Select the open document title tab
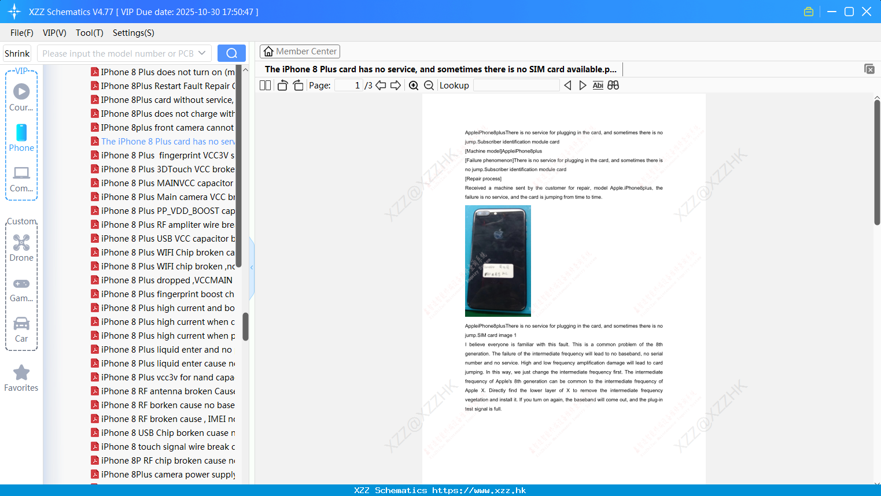This screenshot has width=881, height=496. tap(441, 69)
